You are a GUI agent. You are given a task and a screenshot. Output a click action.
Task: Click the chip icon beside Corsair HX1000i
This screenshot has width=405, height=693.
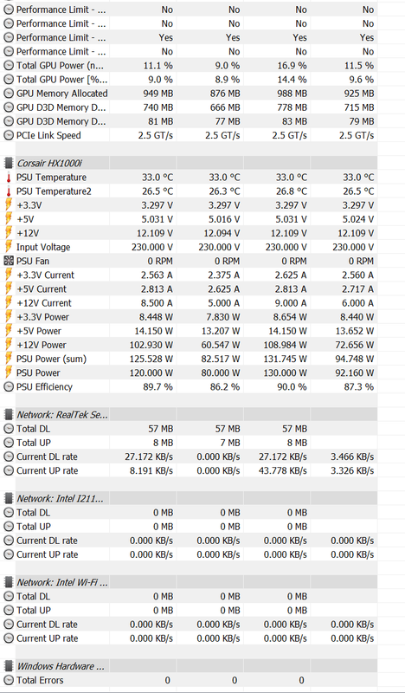click(8, 163)
